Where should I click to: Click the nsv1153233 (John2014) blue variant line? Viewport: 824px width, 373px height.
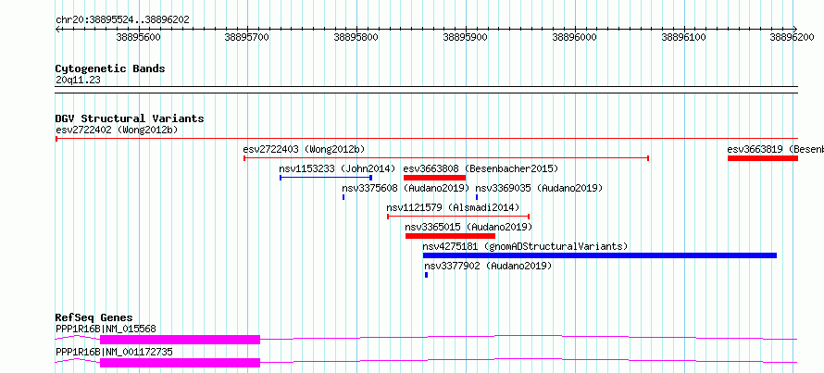326,178
